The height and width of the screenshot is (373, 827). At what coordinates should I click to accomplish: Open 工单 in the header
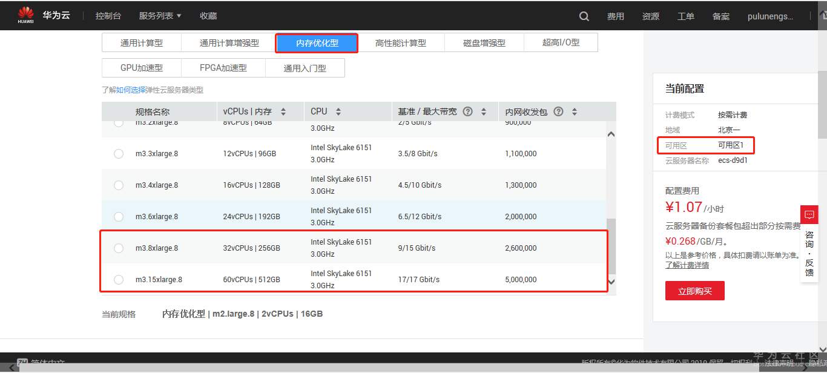[x=686, y=16]
